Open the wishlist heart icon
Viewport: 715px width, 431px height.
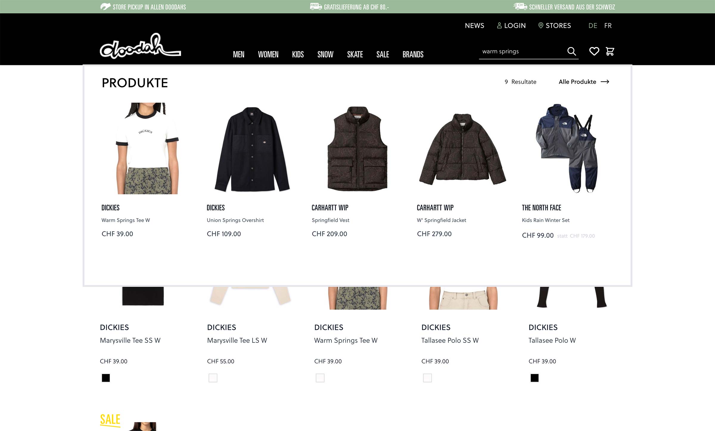click(x=594, y=51)
